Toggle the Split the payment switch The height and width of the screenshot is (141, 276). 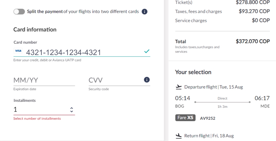[19, 12]
